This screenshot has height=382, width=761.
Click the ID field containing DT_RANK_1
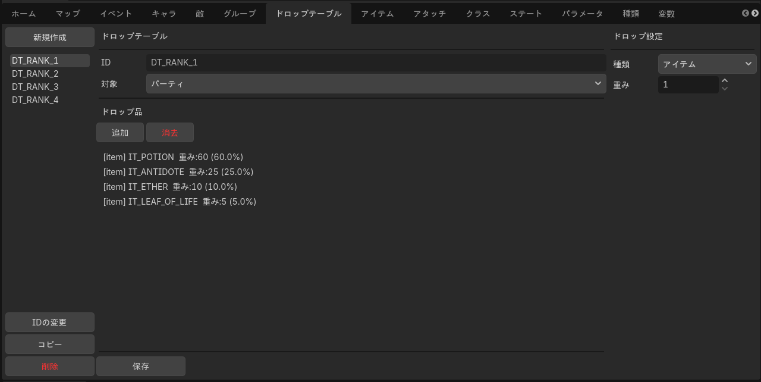pos(376,62)
